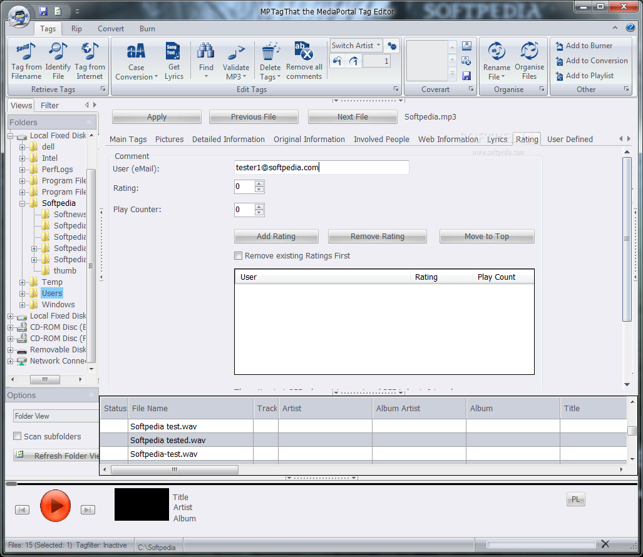The height and width of the screenshot is (557, 643).
Task: Click the save icon in quick access toolbar
Action: point(43,11)
